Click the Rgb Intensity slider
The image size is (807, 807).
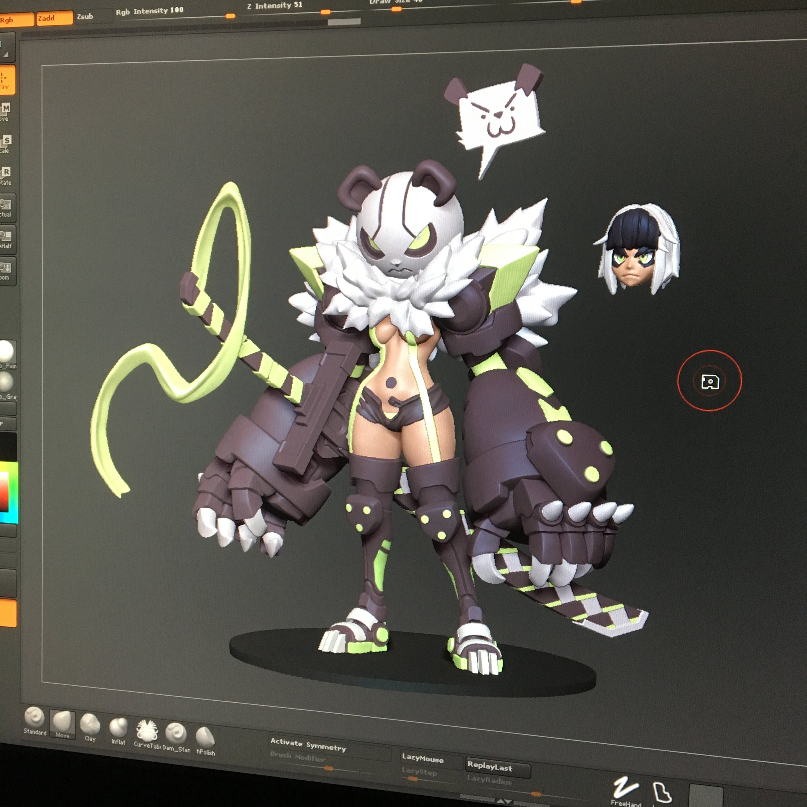[230, 16]
